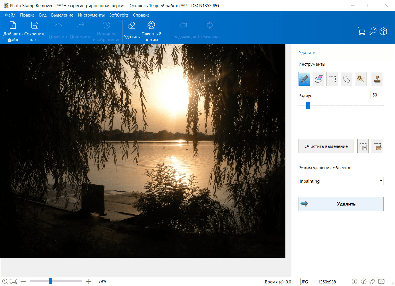This screenshot has height=286, width=395.
Task: Click the Время (с): 0.0 status text
Action: [278, 282]
